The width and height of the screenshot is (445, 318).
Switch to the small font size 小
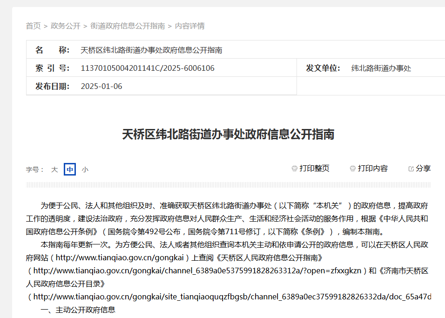tap(85, 169)
